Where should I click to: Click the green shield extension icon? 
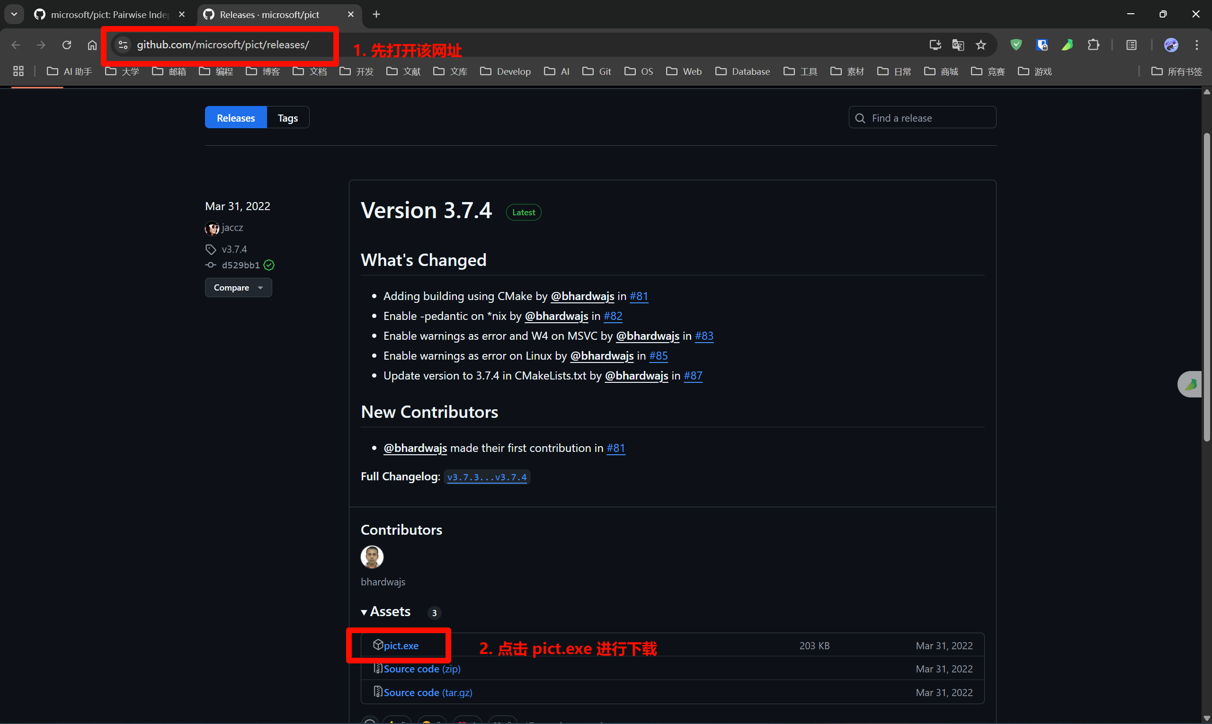pos(1016,45)
